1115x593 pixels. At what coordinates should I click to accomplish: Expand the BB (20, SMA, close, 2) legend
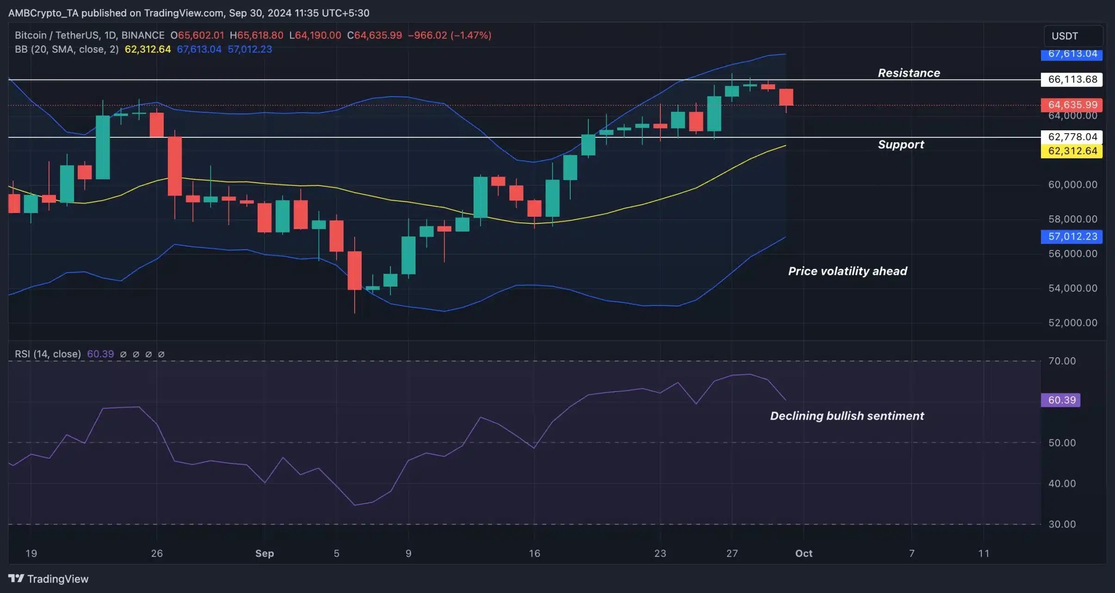pyautogui.click(x=67, y=49)
